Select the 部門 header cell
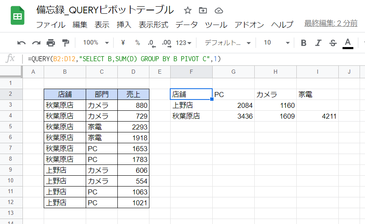This screenshot has height=224, width=365. tap(102, 94)
